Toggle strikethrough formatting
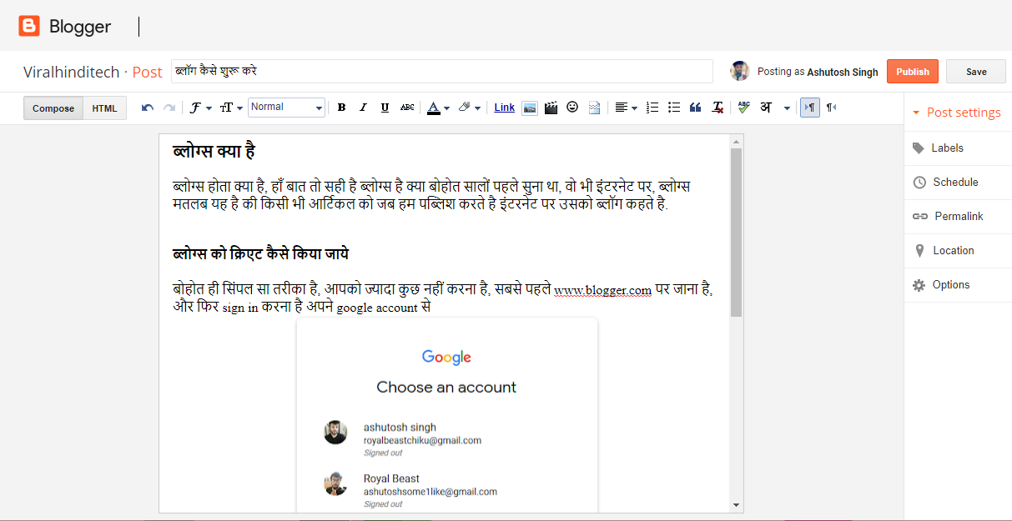The height and width of the screenshot is (521, 1012). 407,108
